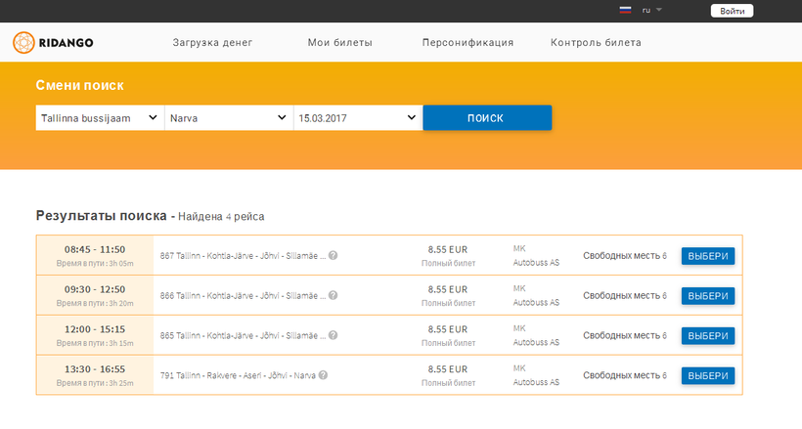802x429 pixels.
Task: Open the travel date 15.03.2017 dropdown
Action: click(x=357, y=118)
